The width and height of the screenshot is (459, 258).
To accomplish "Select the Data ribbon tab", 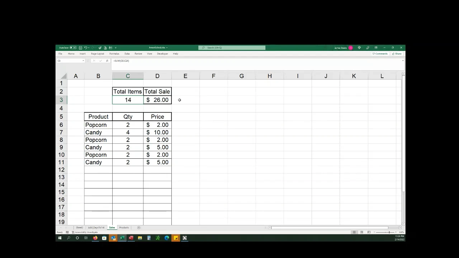I will pos(127,54).
